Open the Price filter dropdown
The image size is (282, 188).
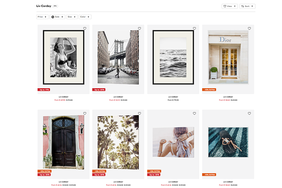coord(42,17)
